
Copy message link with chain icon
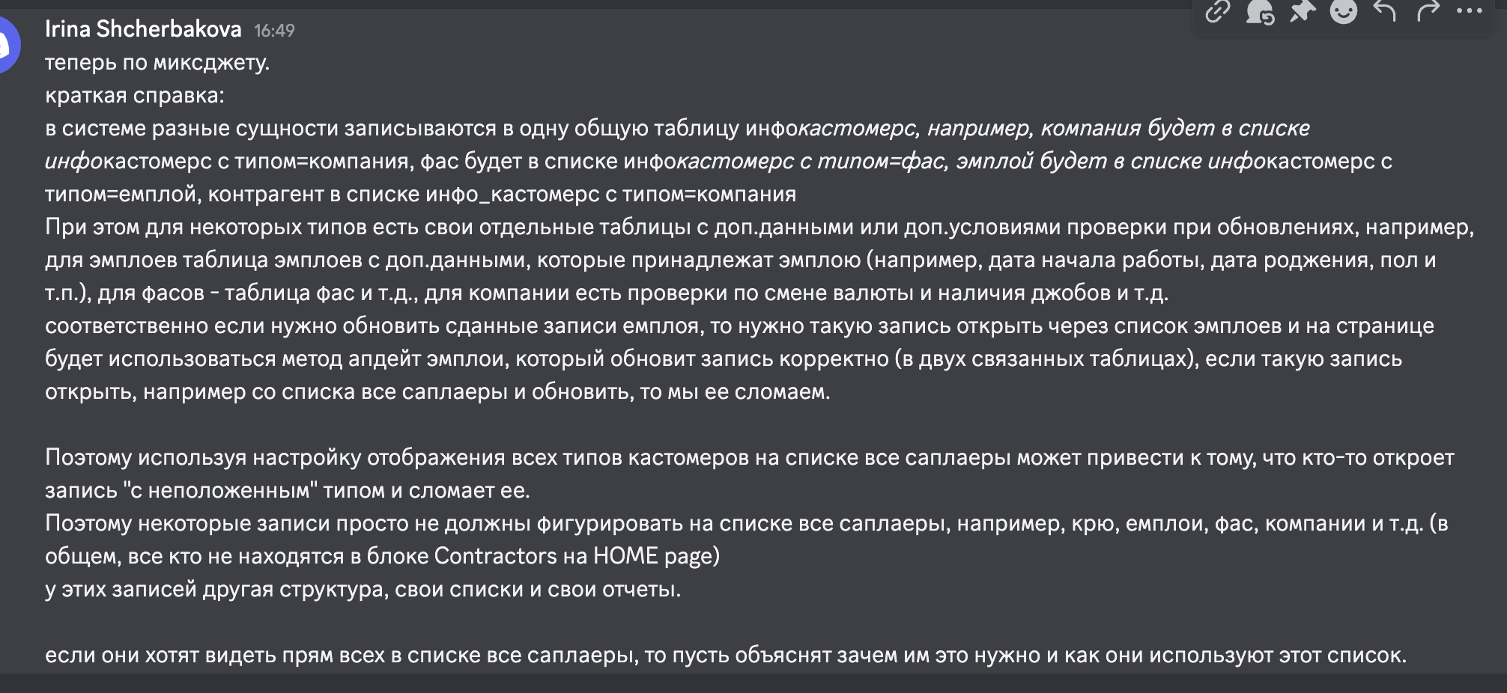1218,11
